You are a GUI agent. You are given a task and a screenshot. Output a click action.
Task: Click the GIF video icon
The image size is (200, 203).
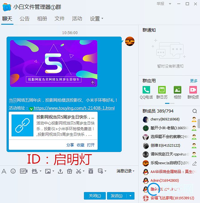pyautogui.click(x=24, y=171)
